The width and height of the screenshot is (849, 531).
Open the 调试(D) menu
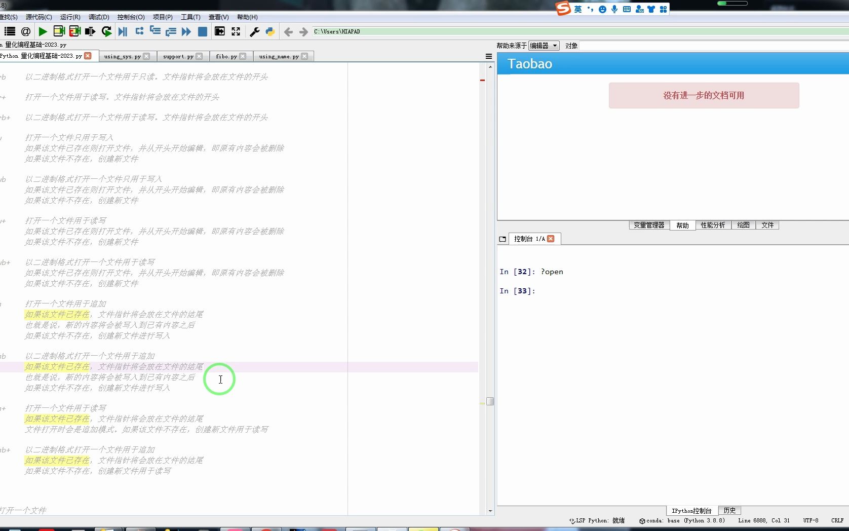[99, 17]
